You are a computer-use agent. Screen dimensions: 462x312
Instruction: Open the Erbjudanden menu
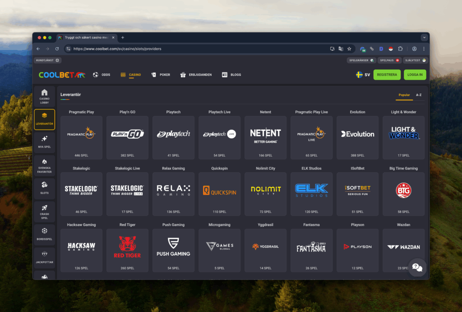(x=196, y=75)
